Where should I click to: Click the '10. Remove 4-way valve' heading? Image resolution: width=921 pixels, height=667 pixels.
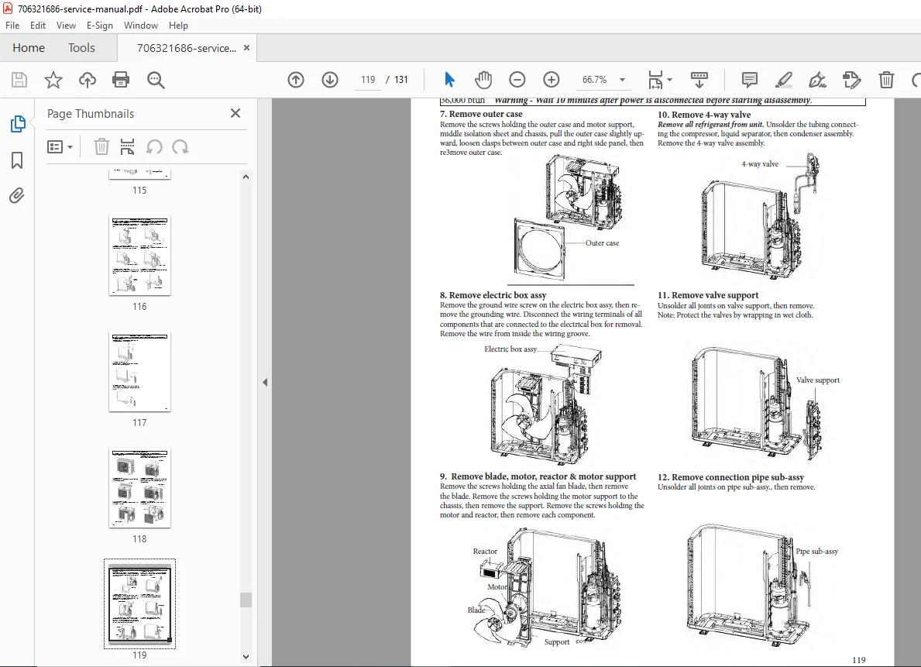pyautogui.click(x=704, y=115)
